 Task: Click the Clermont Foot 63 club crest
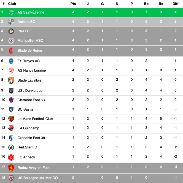coord(11,100)
